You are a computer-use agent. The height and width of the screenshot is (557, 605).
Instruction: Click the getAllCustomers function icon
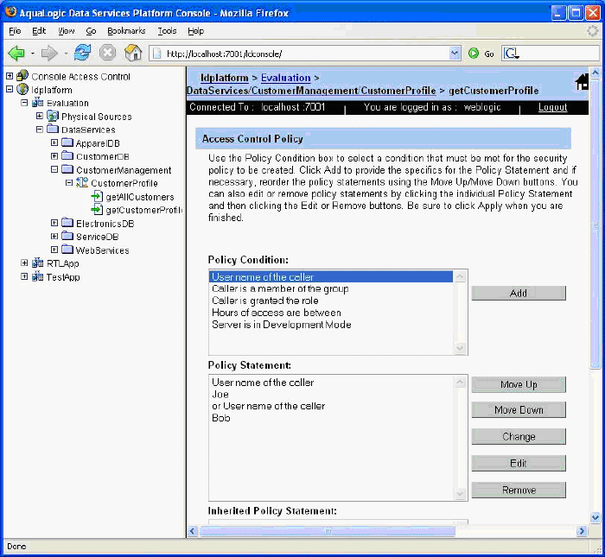pyautogui.click(x=97, y=196)
